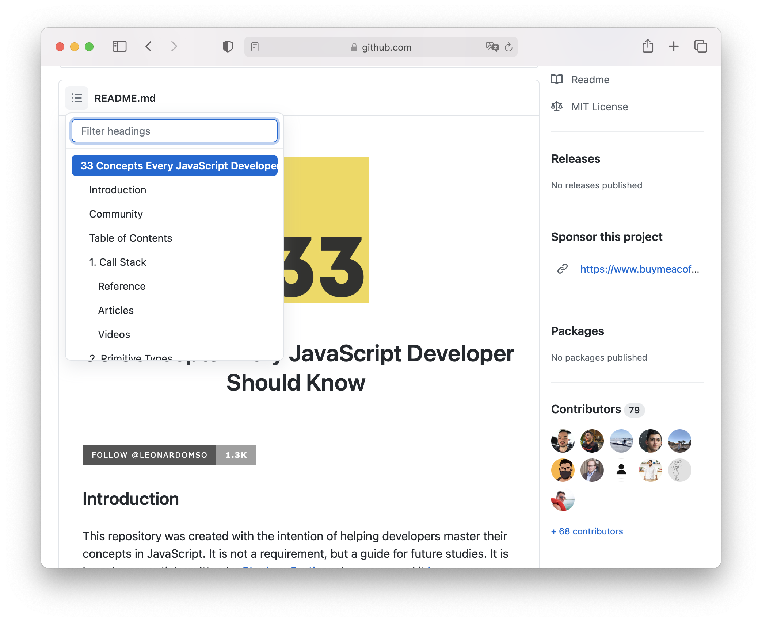Open the Reader view icon in the address bar
The height and width of the screenshot is (622, 762).
click(x=254, y=47)
